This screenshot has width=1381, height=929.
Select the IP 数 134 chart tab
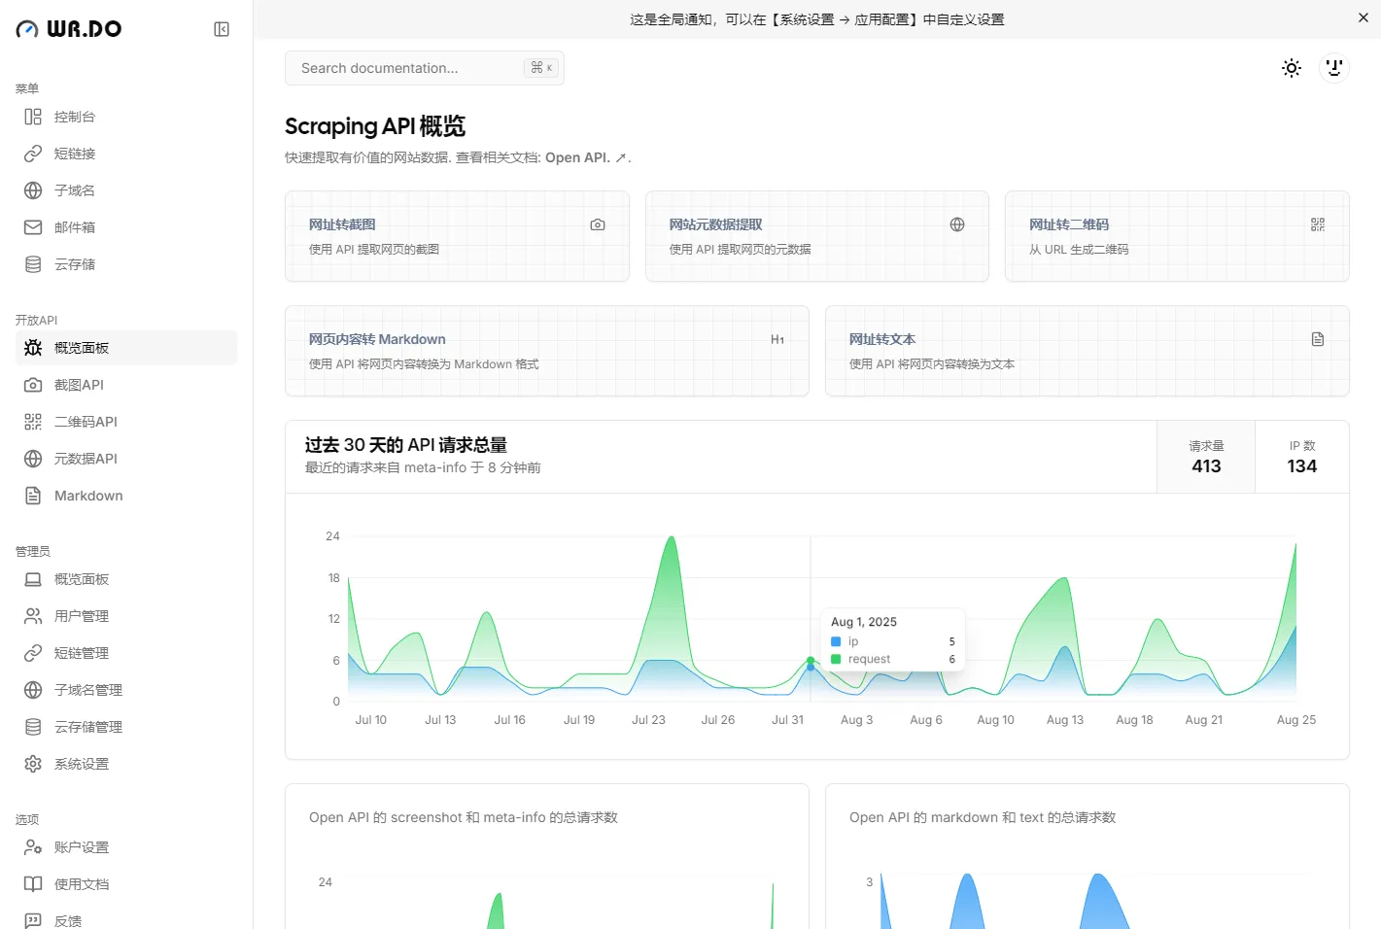(1302, 457)
